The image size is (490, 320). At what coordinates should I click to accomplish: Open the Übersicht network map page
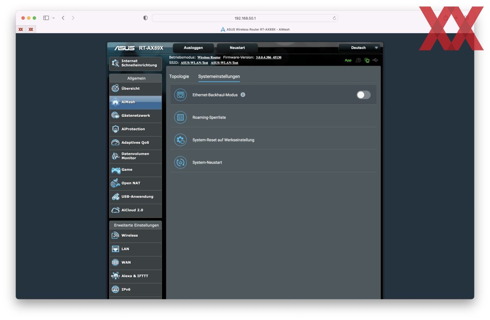[135, 89]
